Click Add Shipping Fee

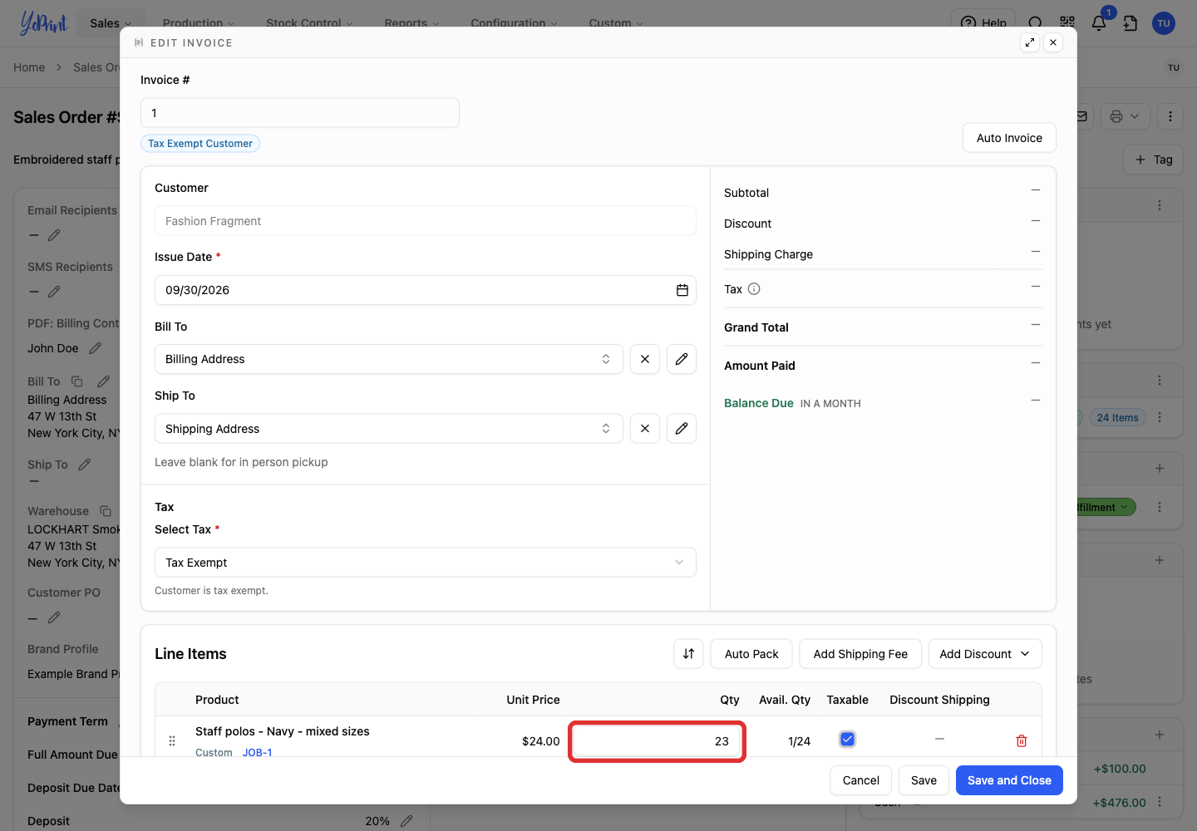tap(860, 654)
